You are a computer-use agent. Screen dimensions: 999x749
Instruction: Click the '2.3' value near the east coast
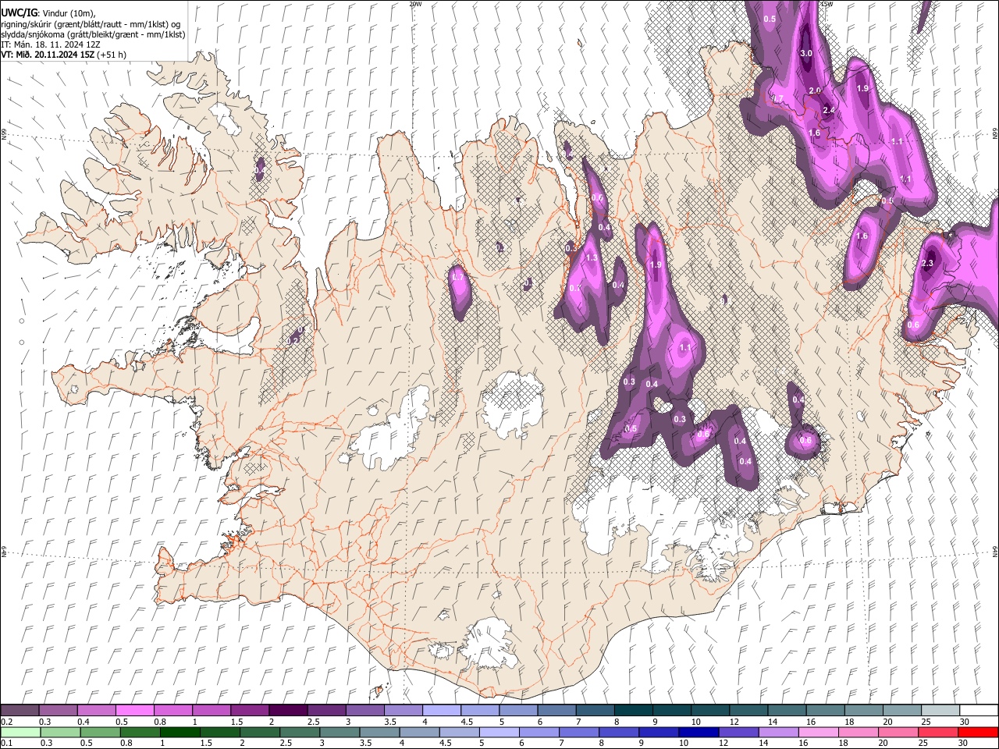coord(927,264)
